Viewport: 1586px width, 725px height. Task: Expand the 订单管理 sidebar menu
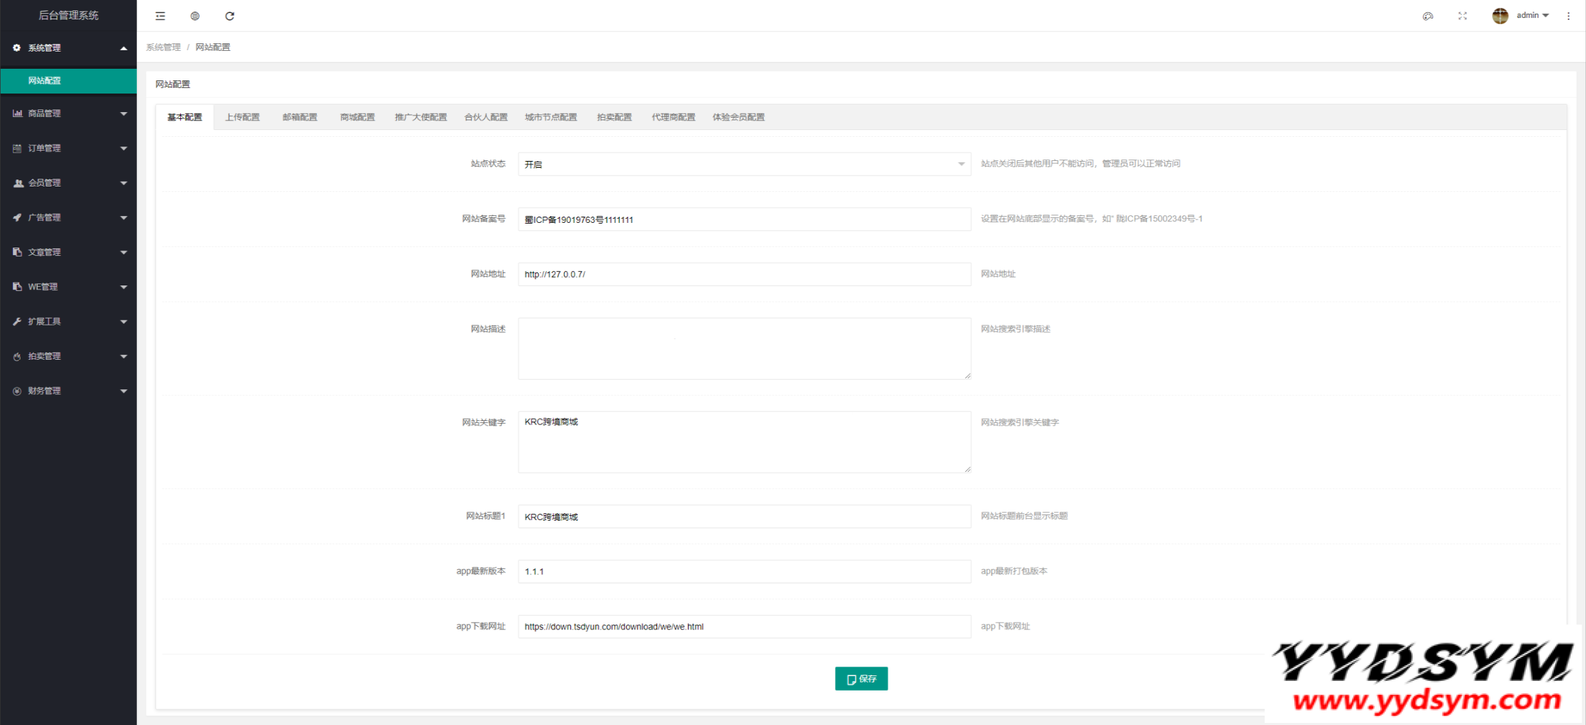pyautogui.click(x=69, y=148)
